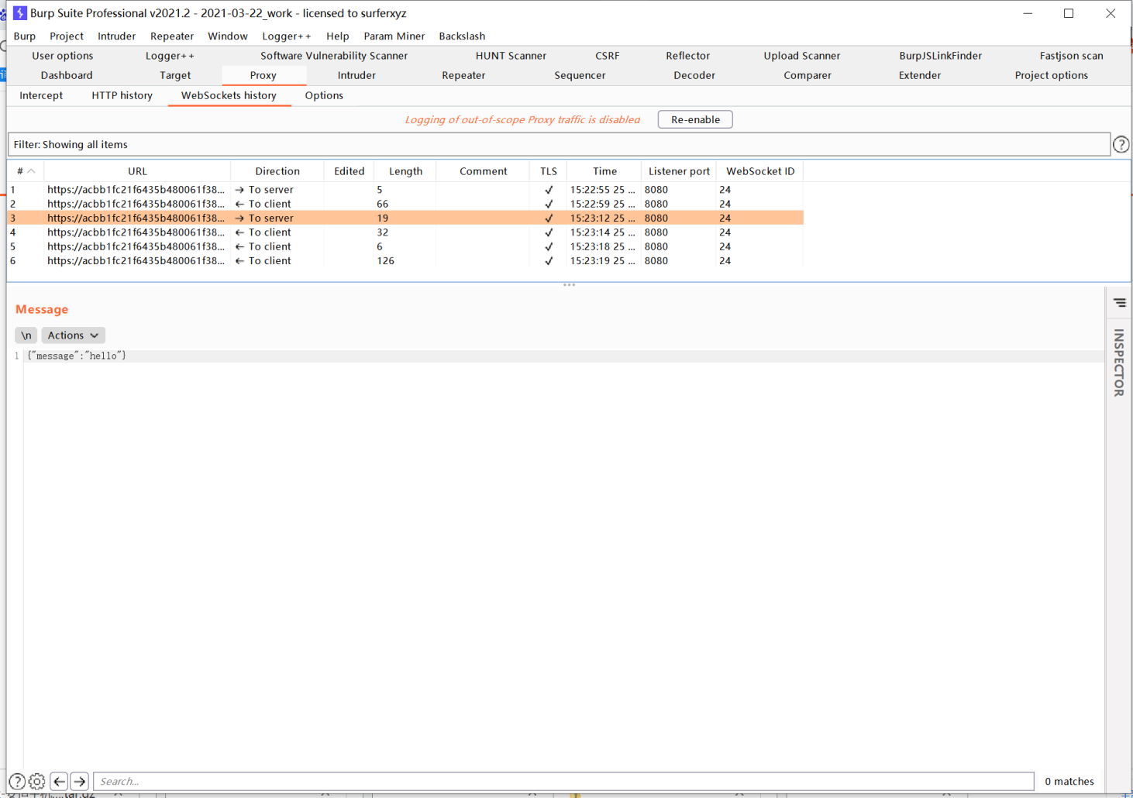This screenshot has height=798, width=1133.
Task: Sort by the URL column header
Action: click(x=137, y=171)
